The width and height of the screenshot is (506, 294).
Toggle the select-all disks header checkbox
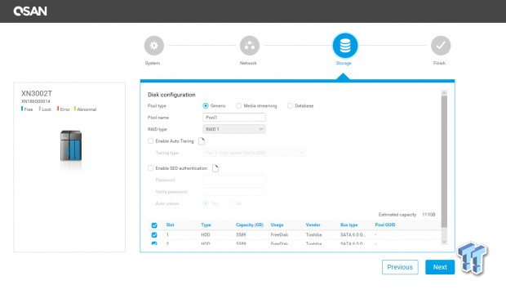(x=154, y=225)
